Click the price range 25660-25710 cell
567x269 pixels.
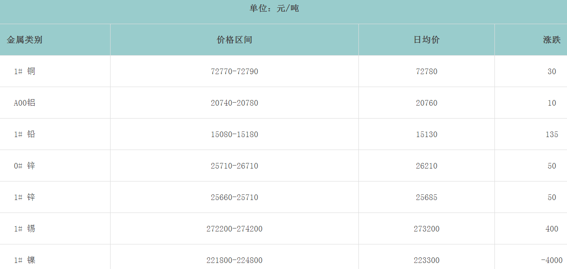click(x=234, y=197)
